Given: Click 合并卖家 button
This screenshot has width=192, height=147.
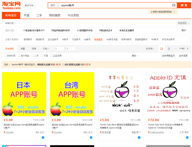Looking at the screenshot, I should coord(183,56).
